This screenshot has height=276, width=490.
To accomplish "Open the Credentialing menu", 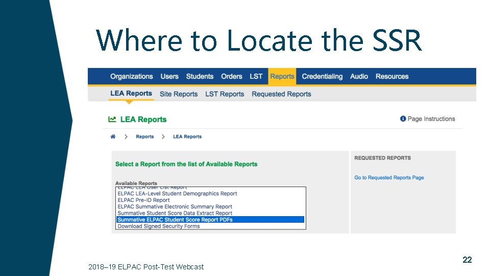I will click(x=322, y=76).
